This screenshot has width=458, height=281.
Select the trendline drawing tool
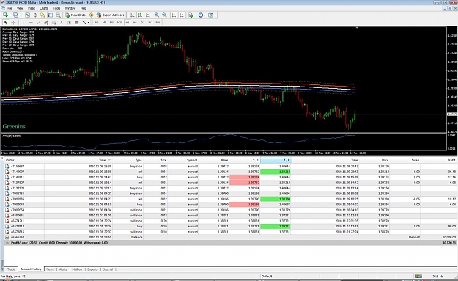point(39,23)
